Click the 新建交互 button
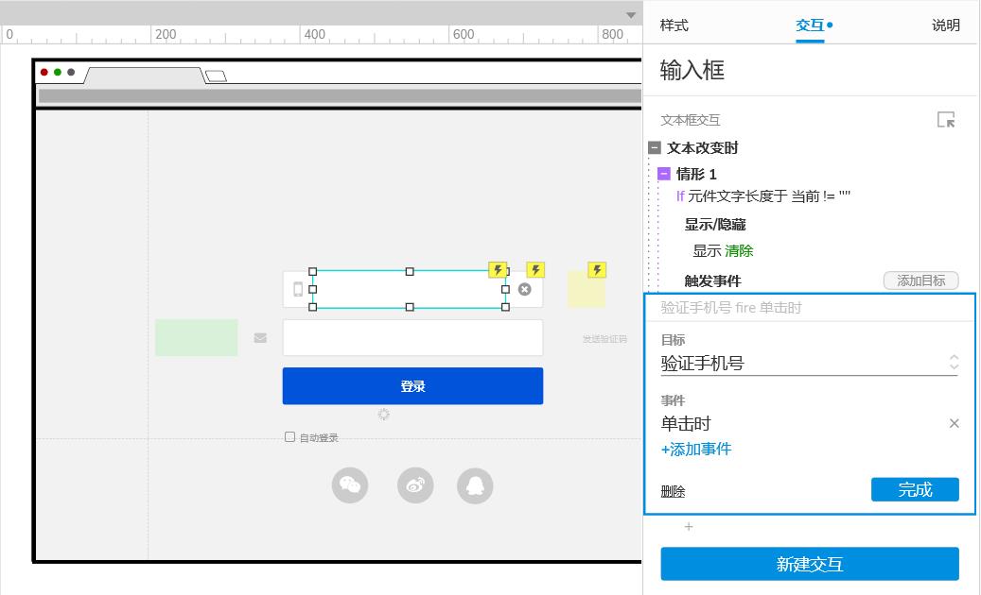 click(x=810, y=564)
